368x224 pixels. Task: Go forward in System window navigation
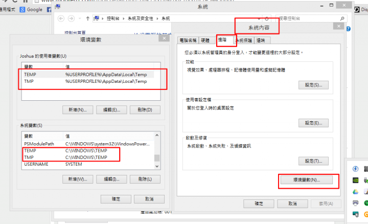pyautogui.click(x=71, y=18)
